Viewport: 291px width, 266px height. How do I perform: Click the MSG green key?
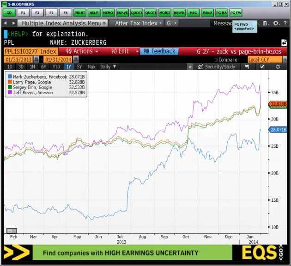pyautogui.click(x=193, y=12)
